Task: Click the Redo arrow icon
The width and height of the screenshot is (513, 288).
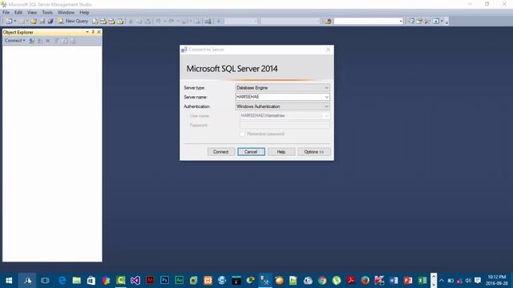Action: click(171, 22)
